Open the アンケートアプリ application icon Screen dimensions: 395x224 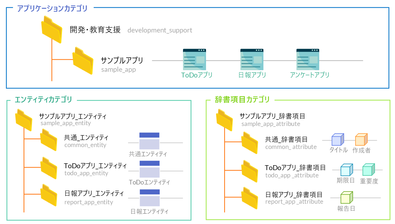point(308,60)
